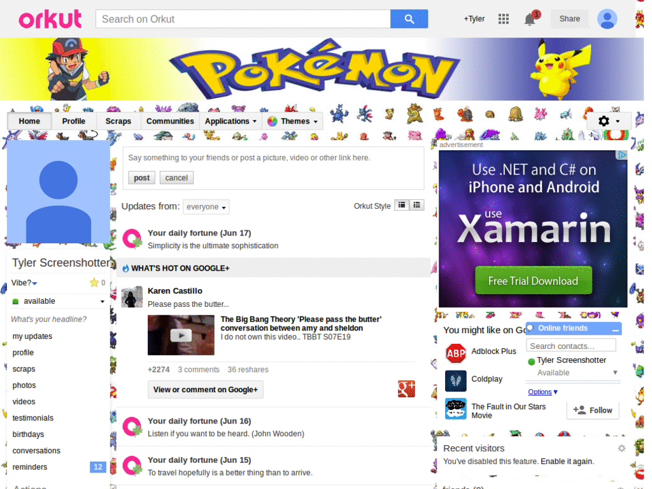
Task: Open the chat Available status dropdown
Action: [615, 372]
